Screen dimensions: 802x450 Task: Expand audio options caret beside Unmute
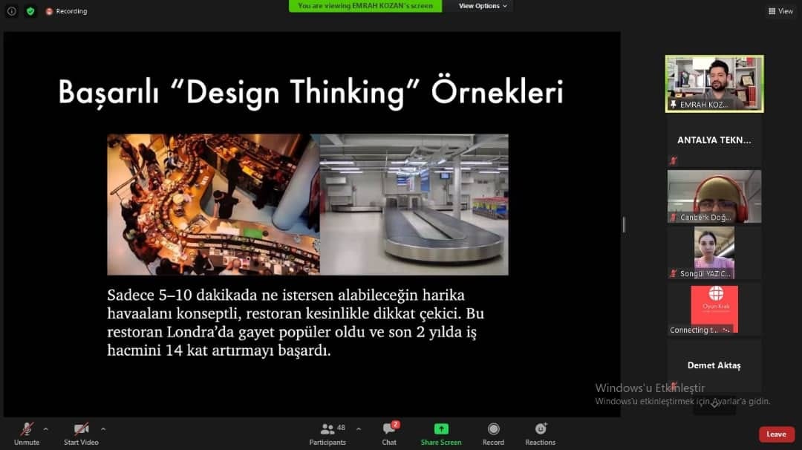pyautogui.click(x=46, y=428)
